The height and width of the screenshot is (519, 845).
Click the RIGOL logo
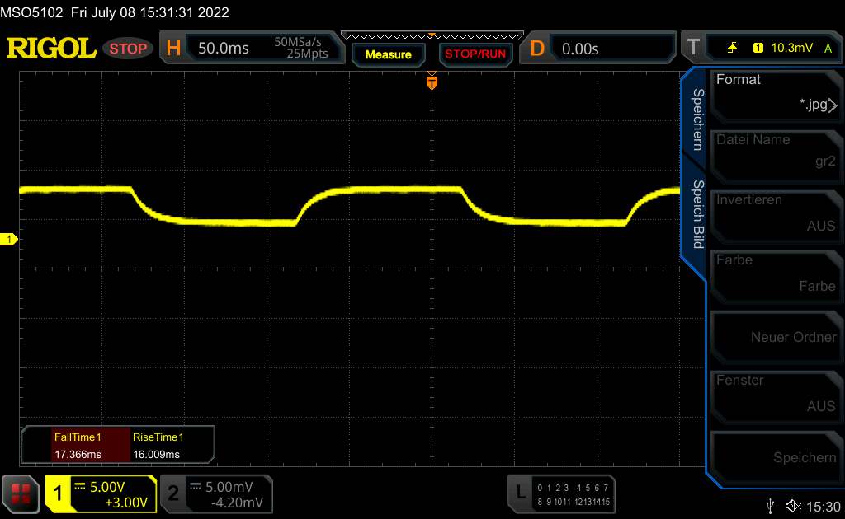tap(51, 49)
